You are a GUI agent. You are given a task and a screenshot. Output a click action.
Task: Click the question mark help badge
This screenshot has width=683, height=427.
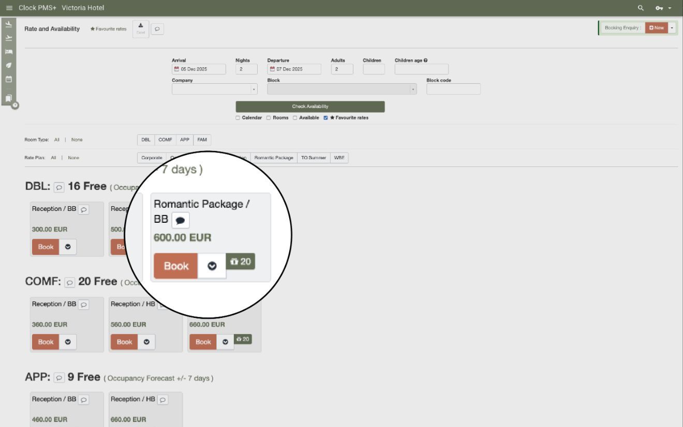15,105
